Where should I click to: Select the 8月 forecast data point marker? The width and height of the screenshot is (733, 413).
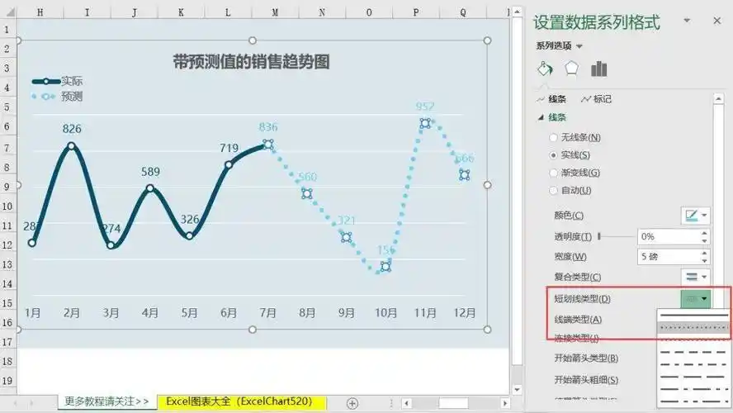(x=307, y=193)
